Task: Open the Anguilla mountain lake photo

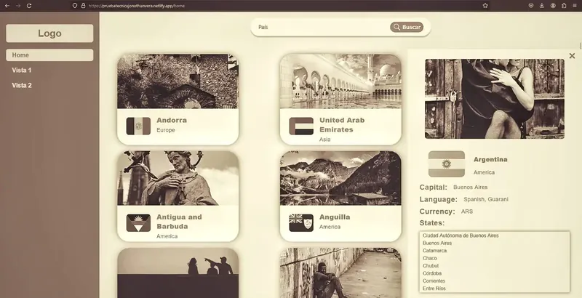Action: pyautogui.click(x=340, y=178)
